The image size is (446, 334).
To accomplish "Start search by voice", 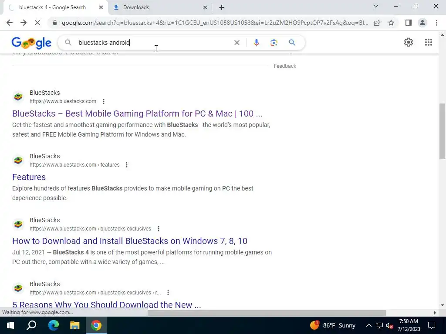I will pyautogui.click(x=256, y=43).
